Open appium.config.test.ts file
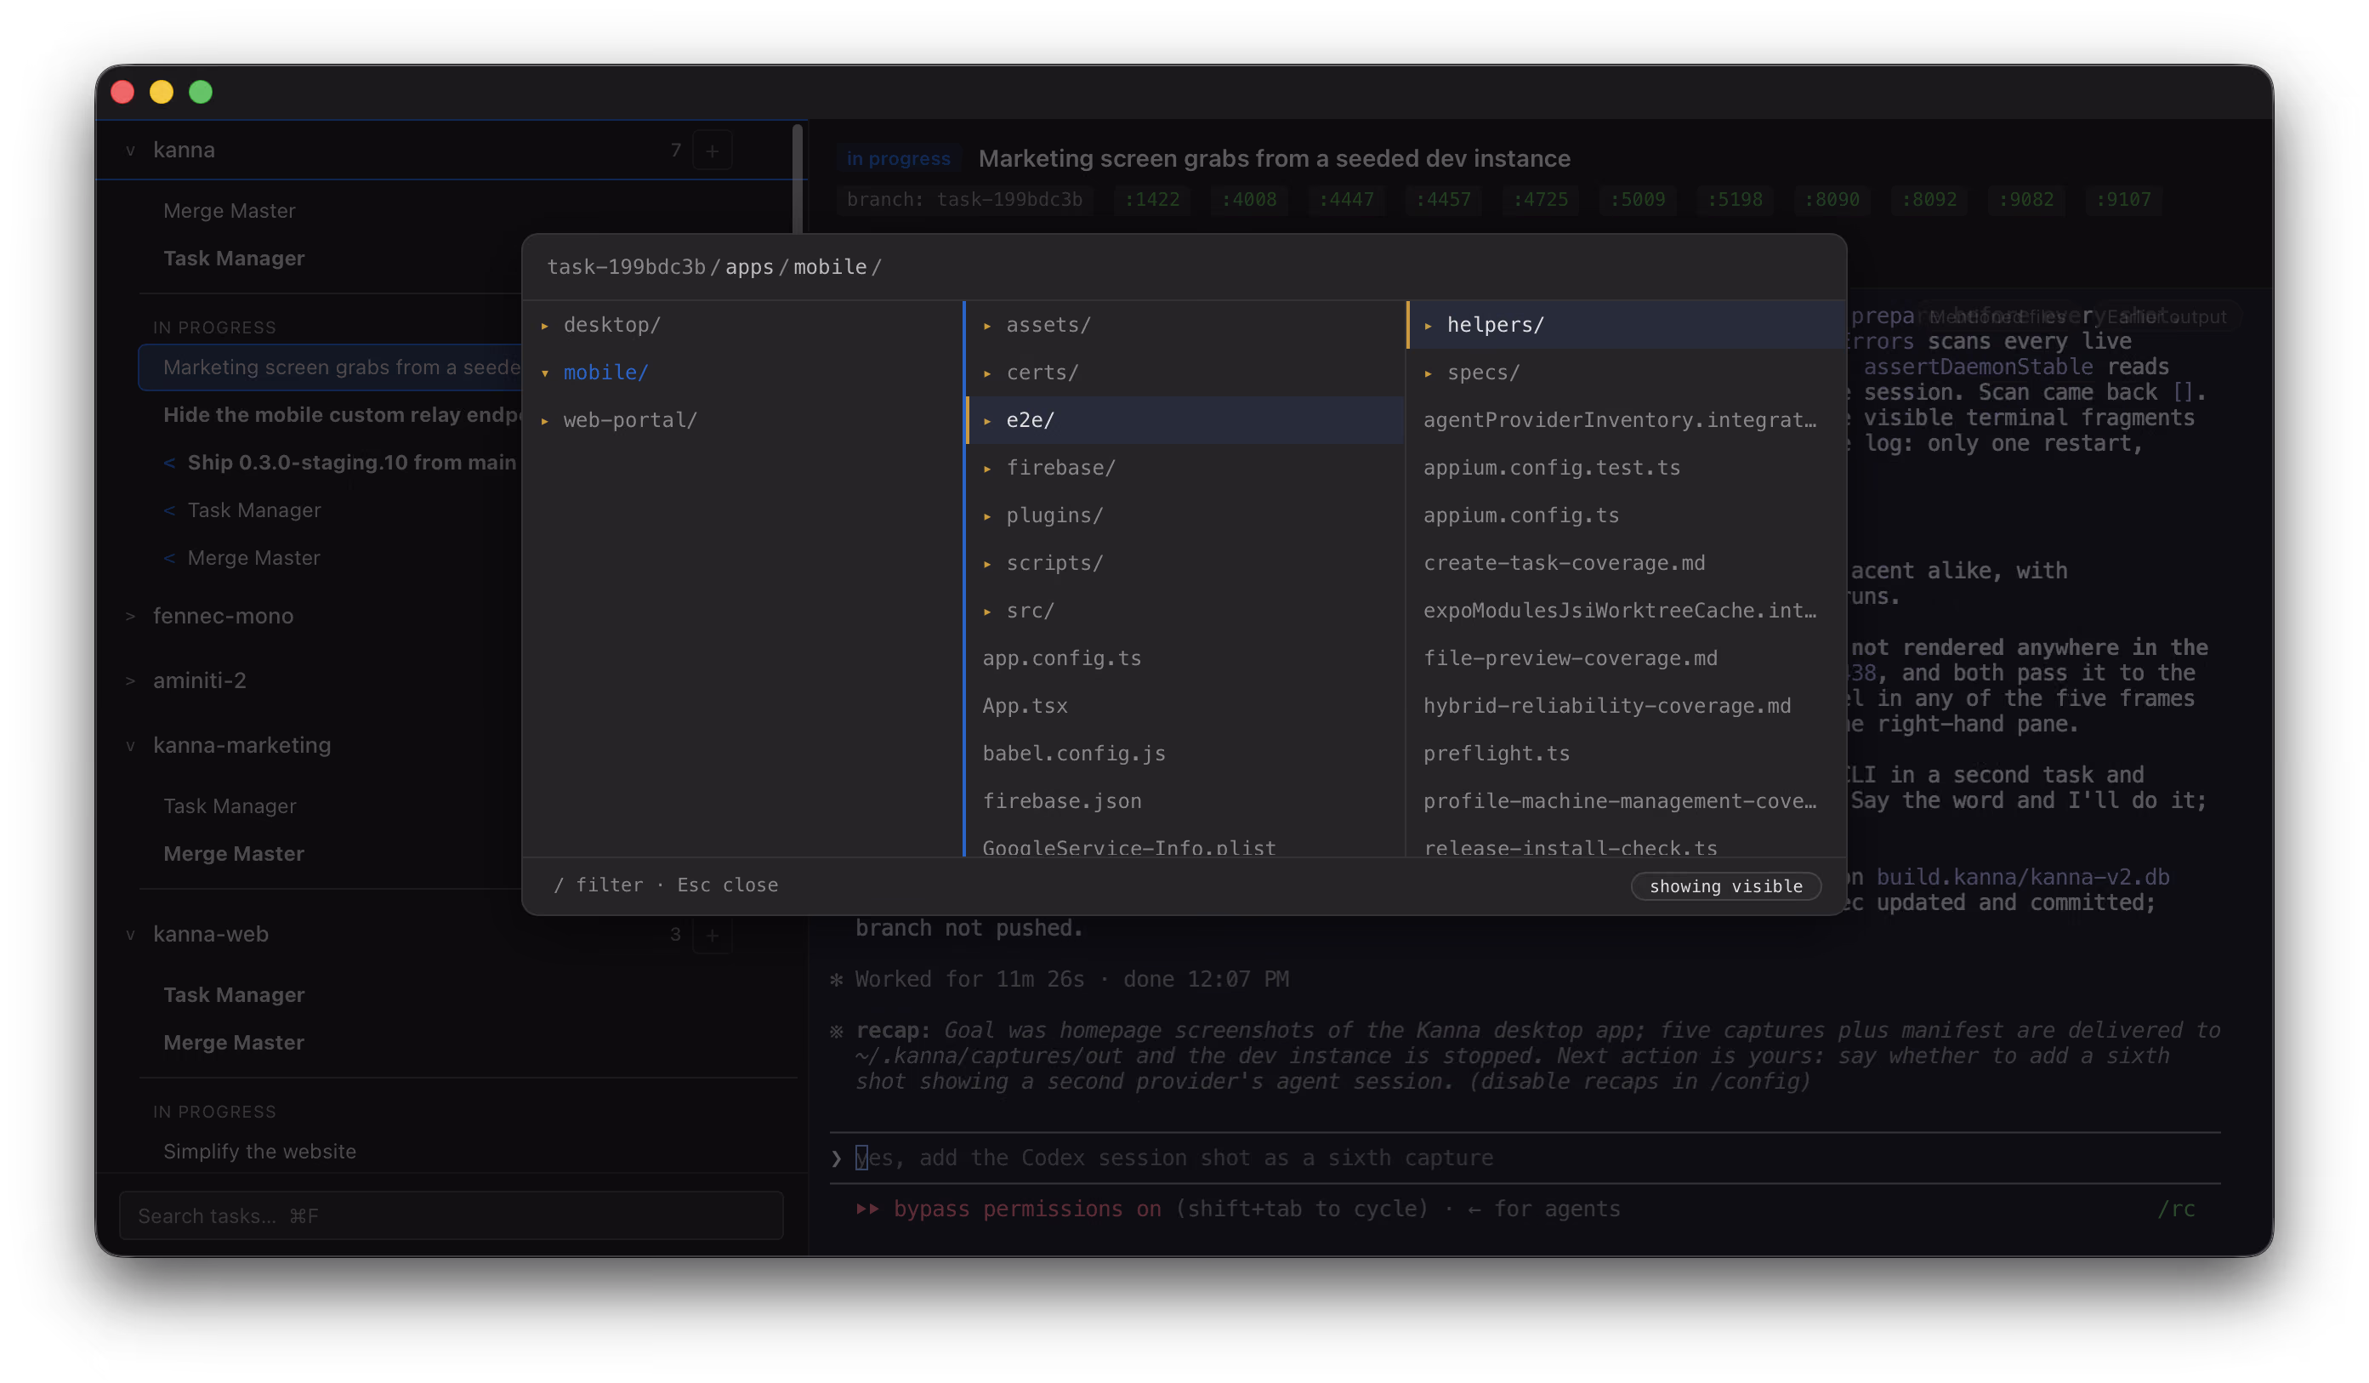This screenshot has height=1383, width=2369. 1627,467
